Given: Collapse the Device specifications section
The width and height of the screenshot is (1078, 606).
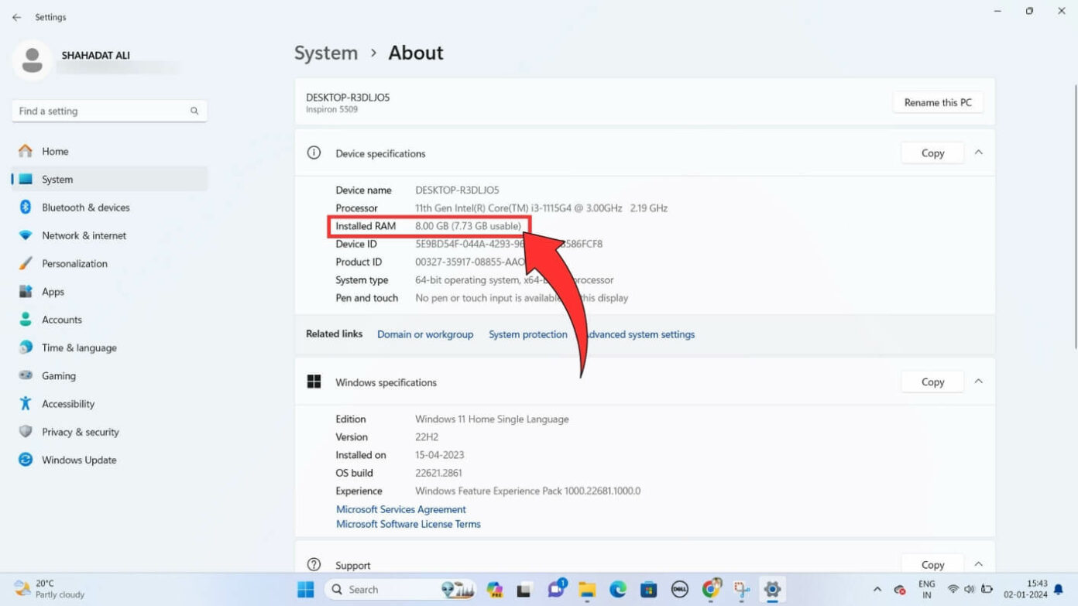Looking at the screenshot, I should (x=979, y=152).
